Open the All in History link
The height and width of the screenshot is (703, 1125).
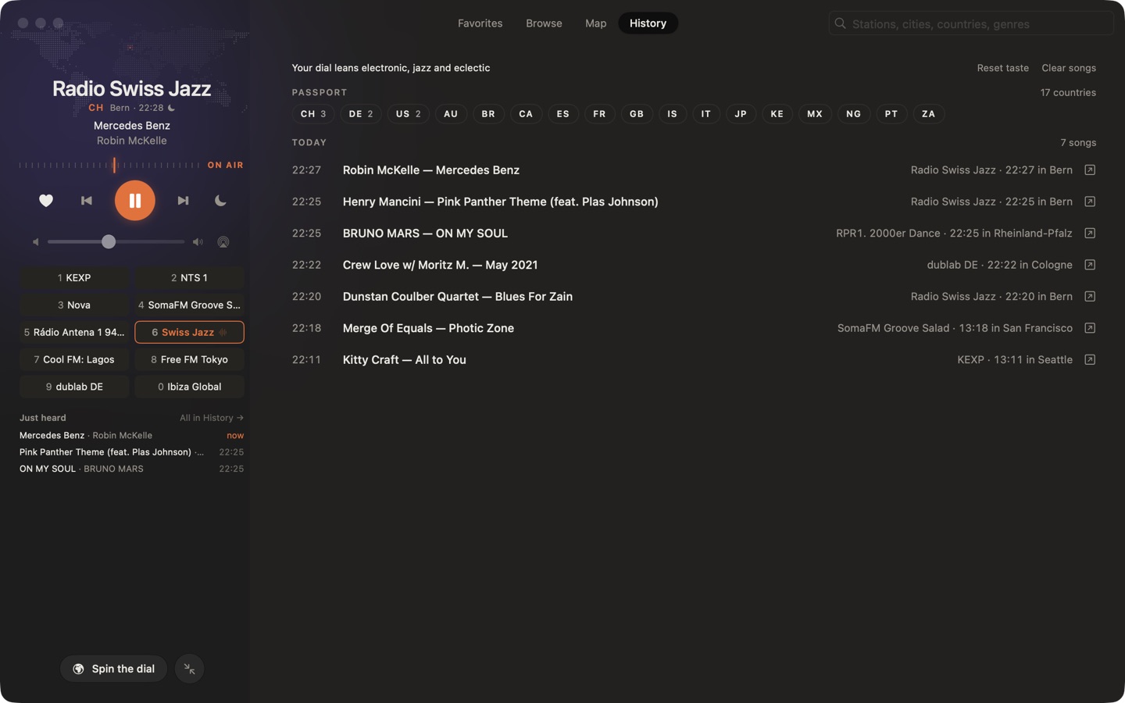212,418
